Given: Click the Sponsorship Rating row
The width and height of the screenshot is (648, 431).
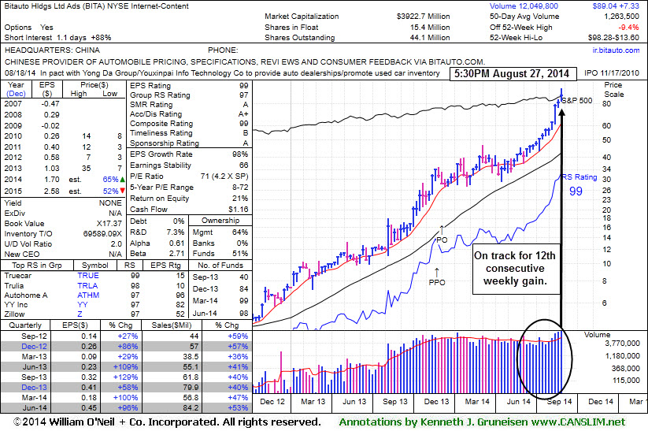Looking at the screenshot, I should (189, 143).
